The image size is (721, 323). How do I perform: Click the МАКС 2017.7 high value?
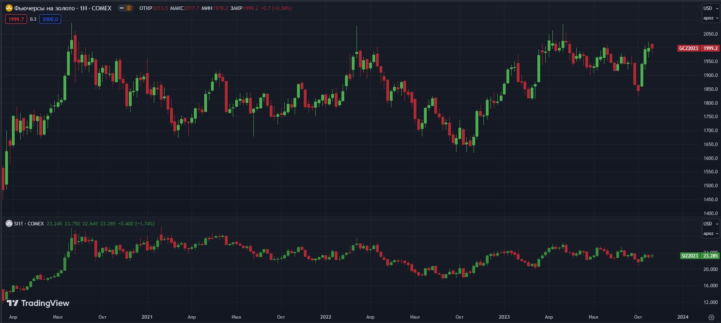pyautogui.click(x=184, y=8)
